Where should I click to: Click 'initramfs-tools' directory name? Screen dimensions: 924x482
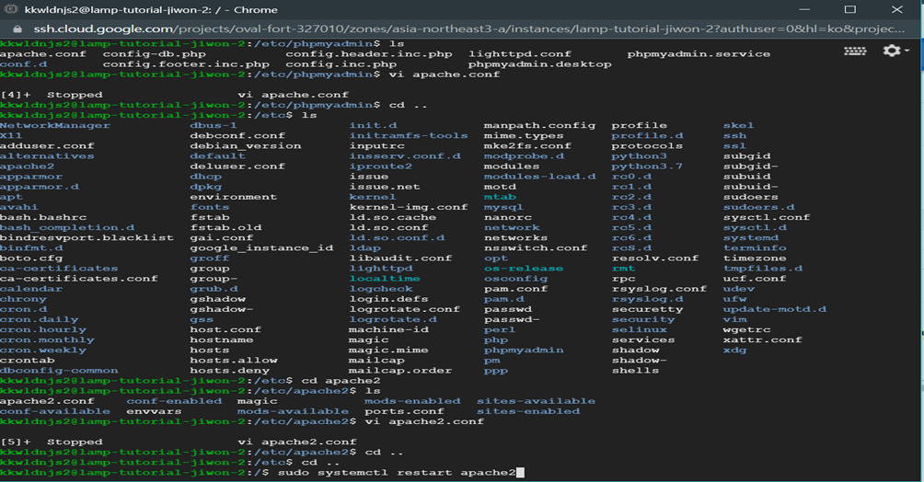pyautogui.click(x=409, y=135)
